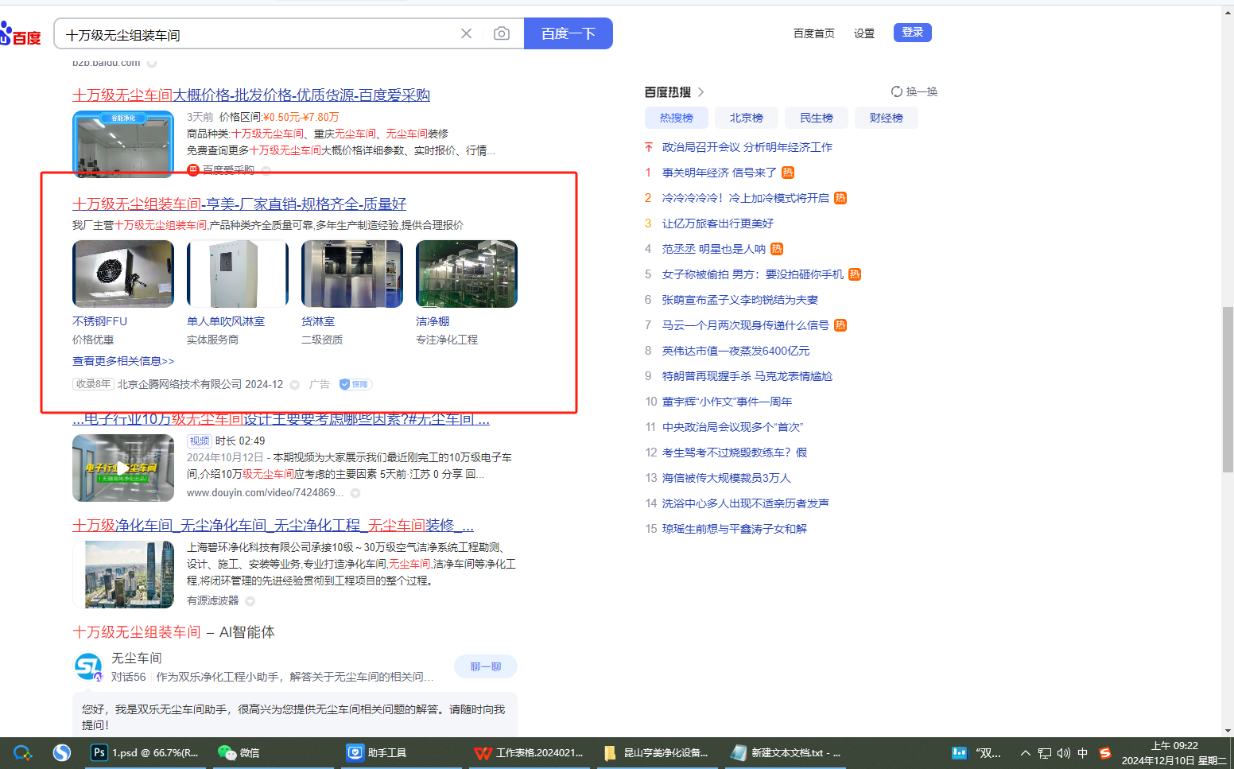Clear the search box text
Screen dimensions: 1234x769
point(466,33)
